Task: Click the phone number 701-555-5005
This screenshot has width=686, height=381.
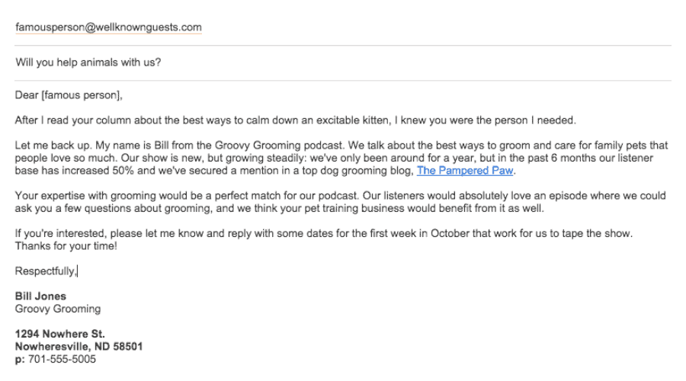Action: 63,359
